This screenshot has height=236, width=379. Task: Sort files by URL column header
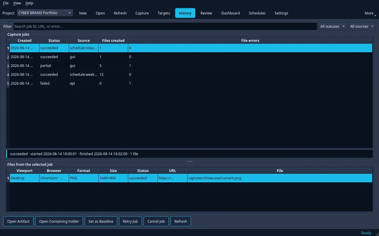tap(173, 171)
